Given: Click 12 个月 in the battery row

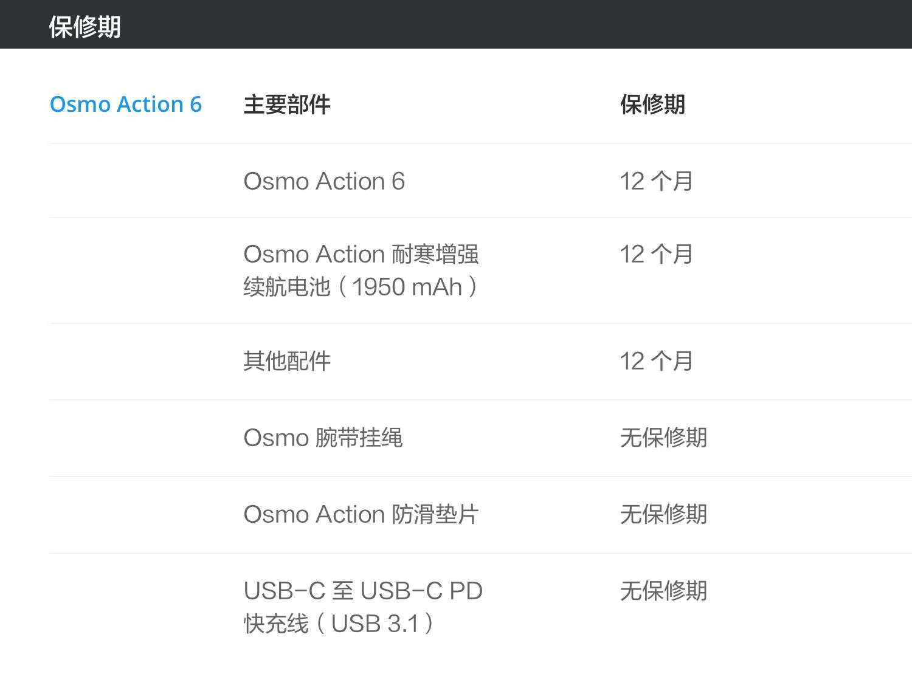Looking at the screenshot, I should click(656, 254).
